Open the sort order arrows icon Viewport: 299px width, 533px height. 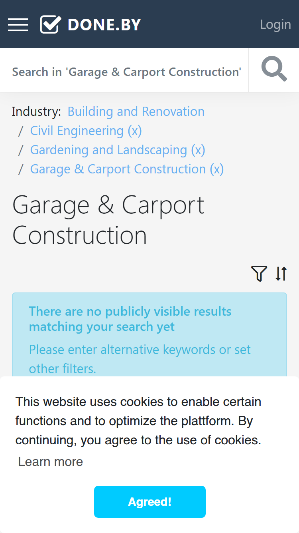(281, 274)
